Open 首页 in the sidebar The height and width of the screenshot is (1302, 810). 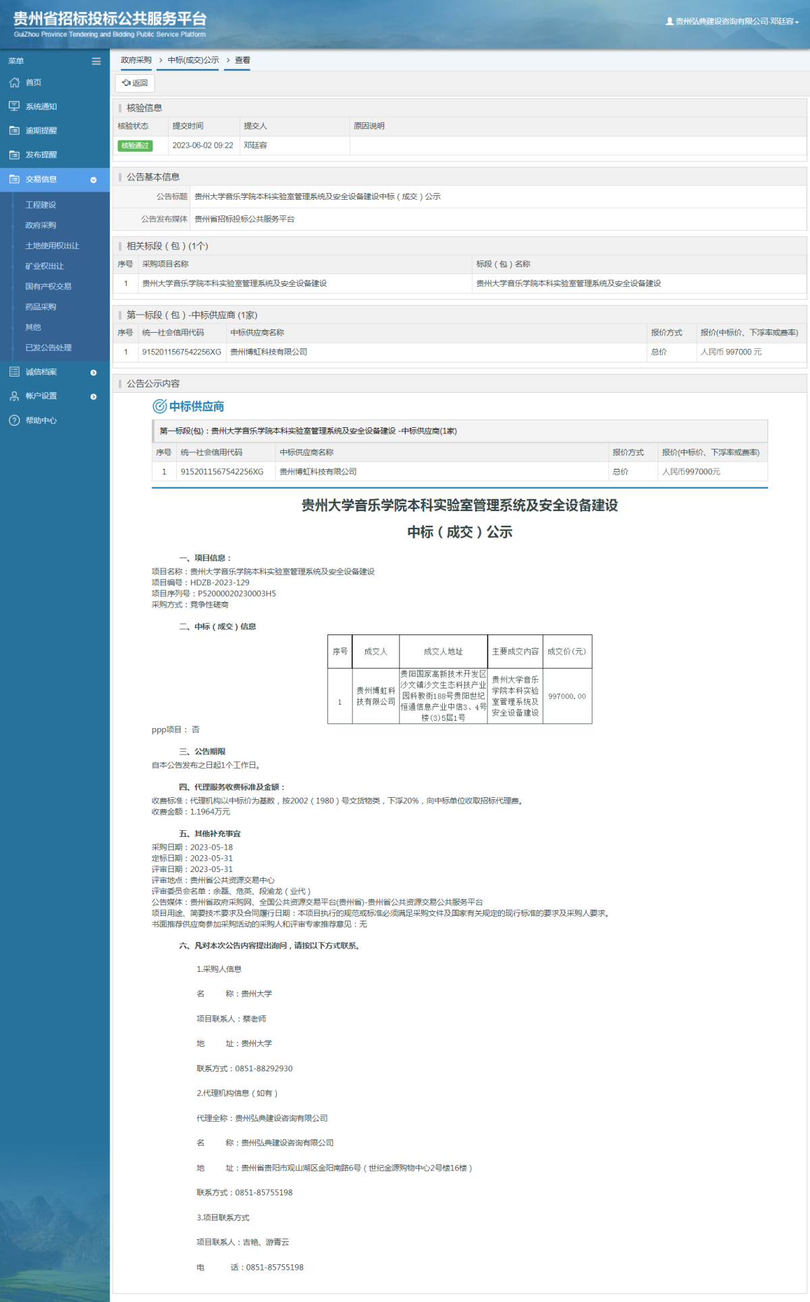tap(34, 82)
